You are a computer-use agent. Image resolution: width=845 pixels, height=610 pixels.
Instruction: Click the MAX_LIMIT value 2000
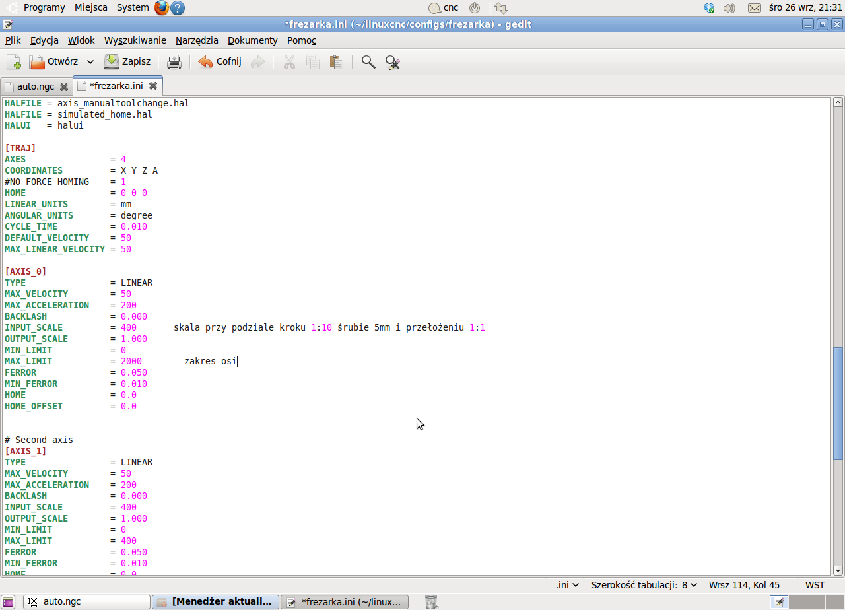pyautogui.click(x=131, y=361)
